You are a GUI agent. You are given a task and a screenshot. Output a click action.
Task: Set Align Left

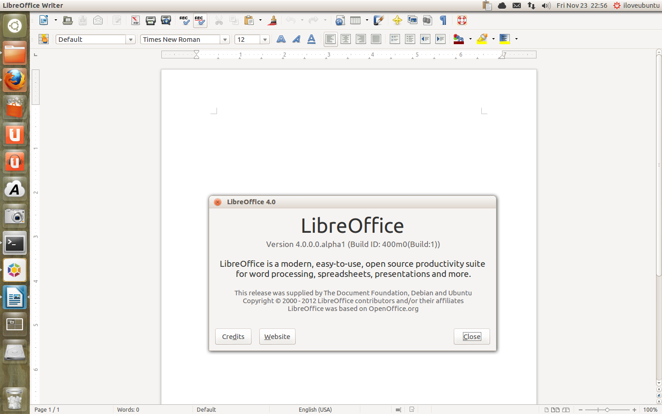point(331,39)
